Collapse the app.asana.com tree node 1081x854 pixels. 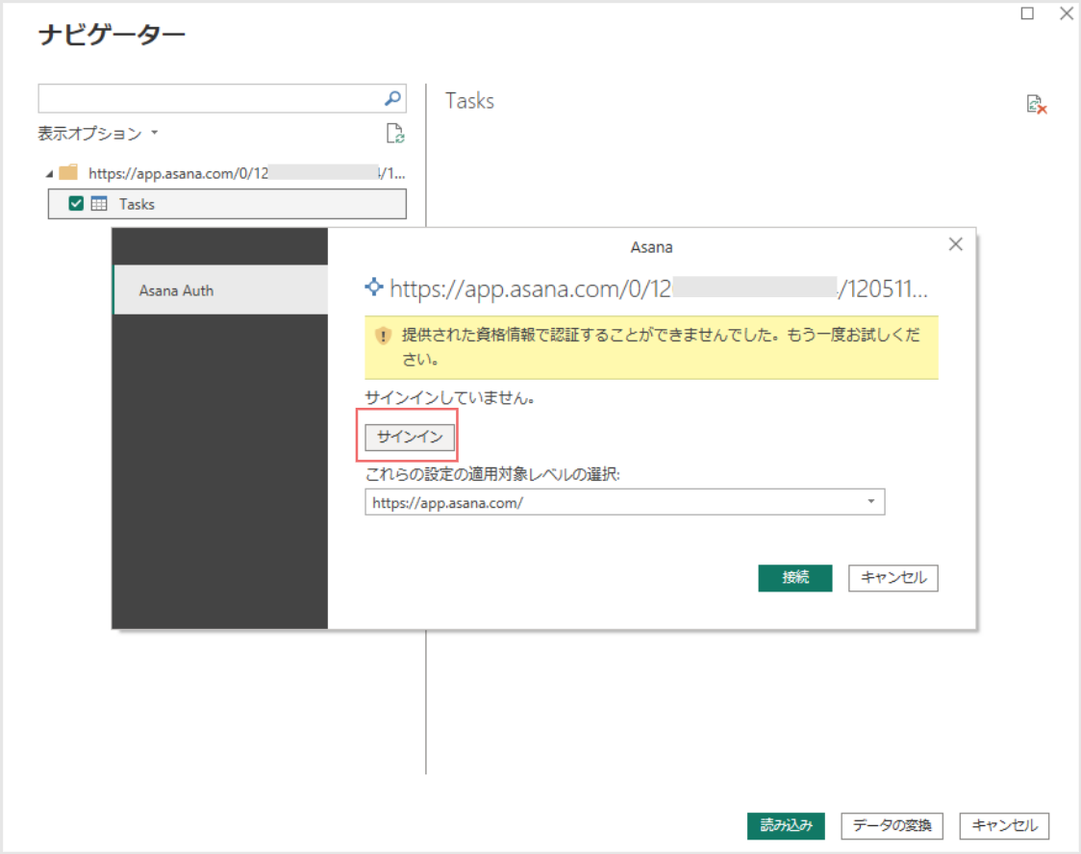coord(49,174)
